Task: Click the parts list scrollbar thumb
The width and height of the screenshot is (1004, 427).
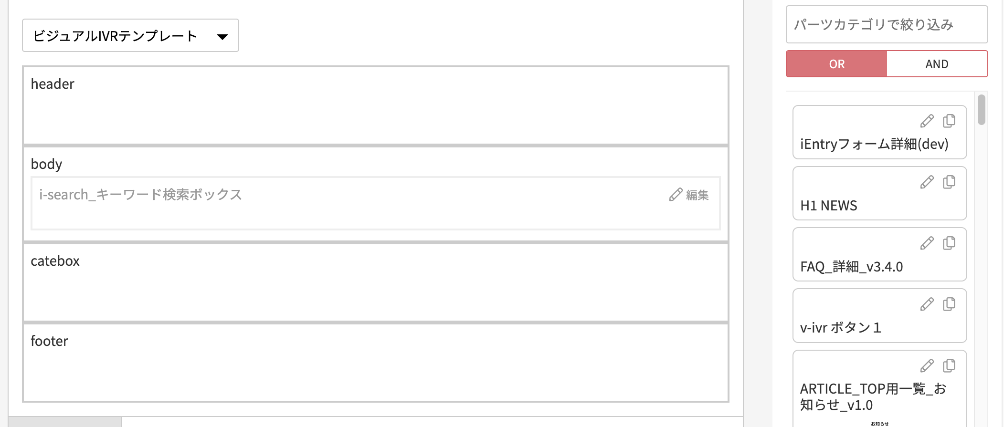Action: tap(982, 110)
